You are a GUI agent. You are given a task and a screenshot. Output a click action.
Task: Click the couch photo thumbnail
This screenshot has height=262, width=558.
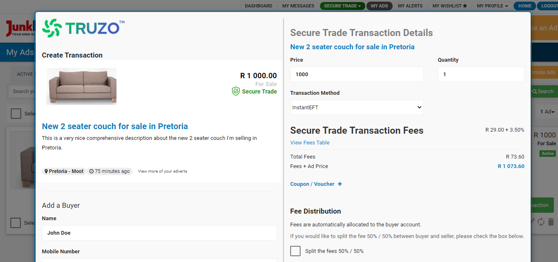(81, 86)
